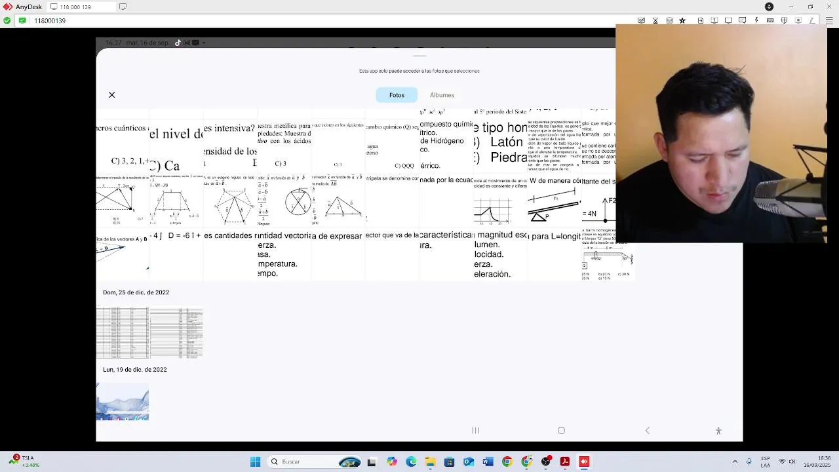Open AnyDesk chat speech bubble

[742, 20]
